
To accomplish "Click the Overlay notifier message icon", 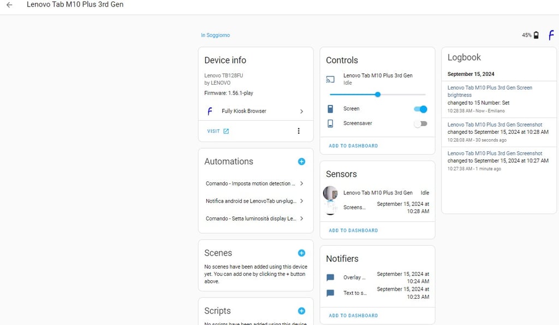I will [x=330, y=277].
